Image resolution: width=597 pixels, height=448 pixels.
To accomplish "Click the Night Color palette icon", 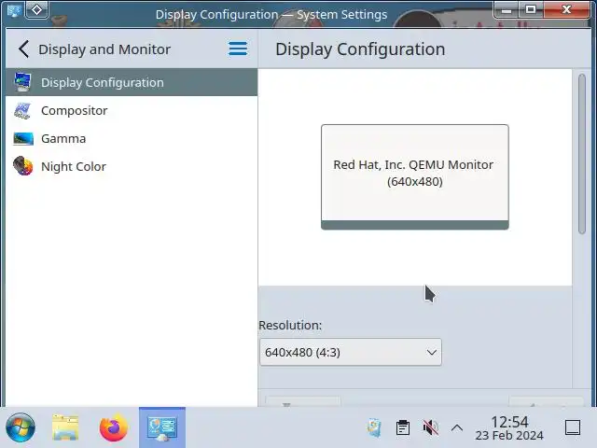I will [x=22, y=166].
